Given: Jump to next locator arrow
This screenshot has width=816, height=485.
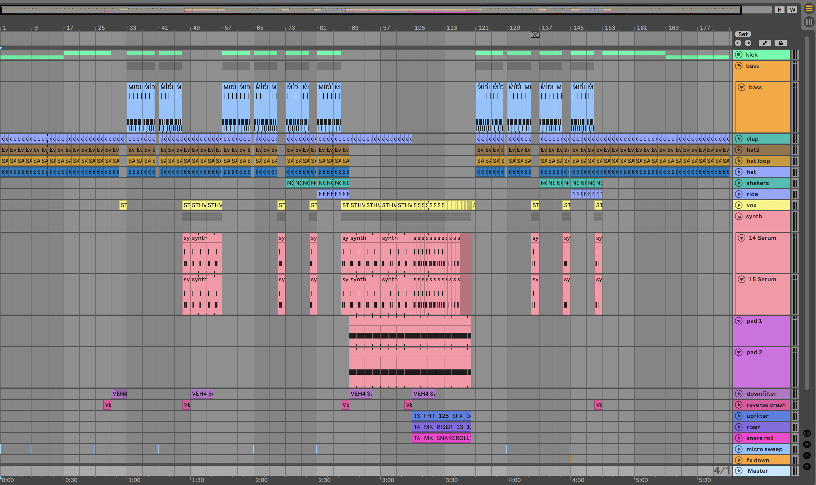Looking at the screenshot, I should [x=748, y=43].
